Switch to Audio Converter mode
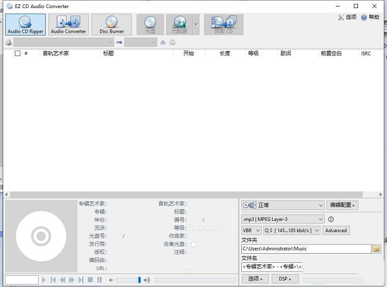The width and height of the screenshot is (387, 287). pyautogui.click(x=68, y=24)
